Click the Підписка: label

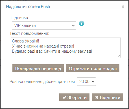20,18
